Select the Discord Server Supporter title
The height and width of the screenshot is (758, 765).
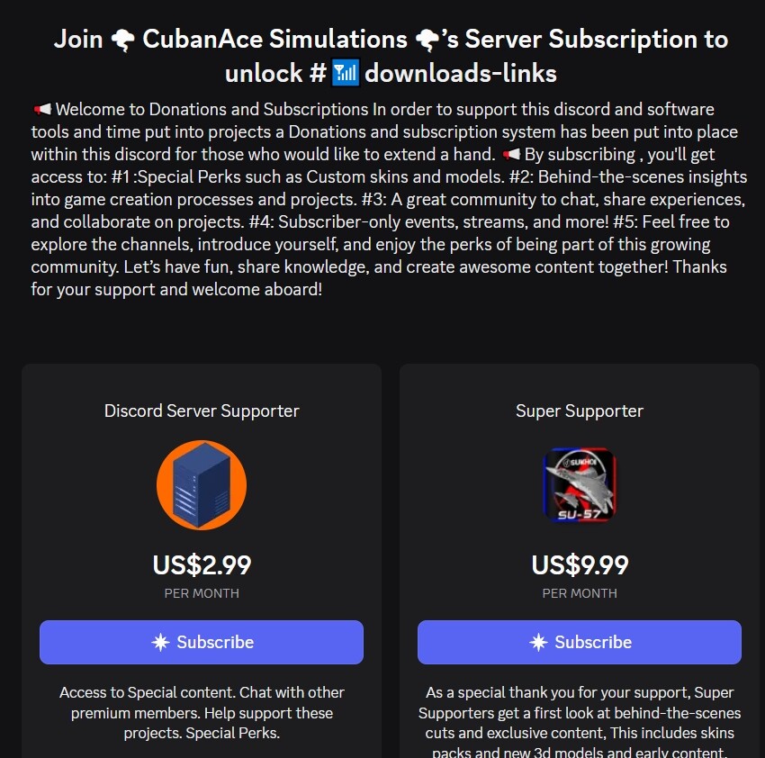pos(202,411)
